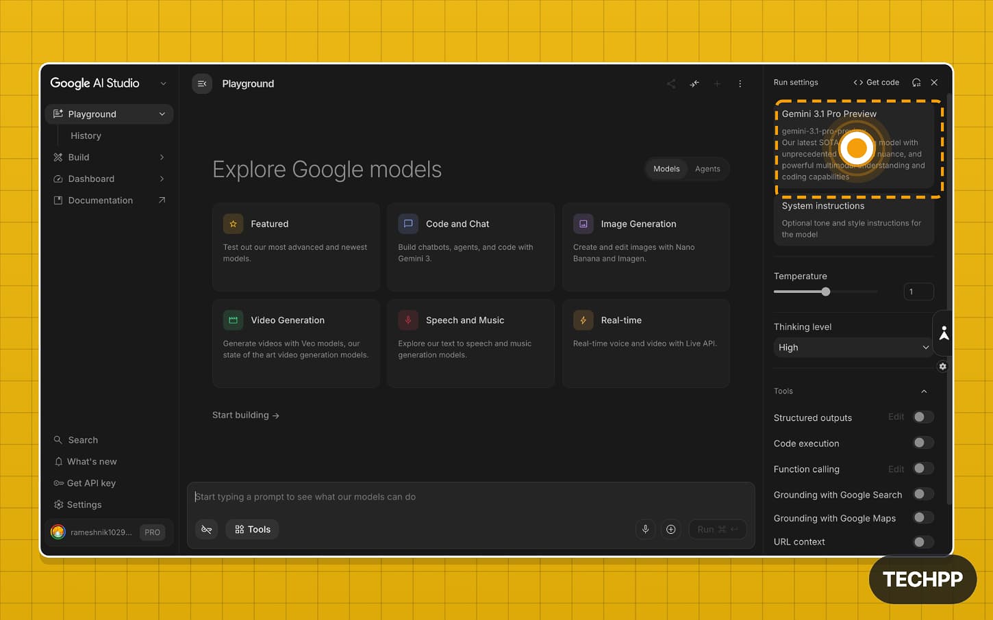This screenshot has width=993, height=620.
Task: Click the Thinking level label
Action: pyautogui.click(x=803, y=327)
